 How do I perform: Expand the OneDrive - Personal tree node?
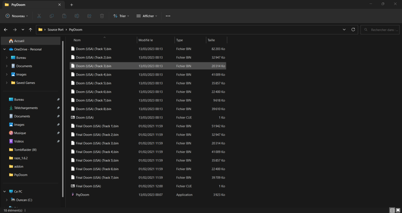pyautogui.click(x=4, y=49)
